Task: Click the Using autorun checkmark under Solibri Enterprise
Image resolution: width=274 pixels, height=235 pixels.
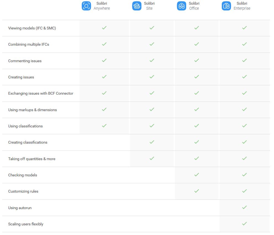Action: coord(244,207)
